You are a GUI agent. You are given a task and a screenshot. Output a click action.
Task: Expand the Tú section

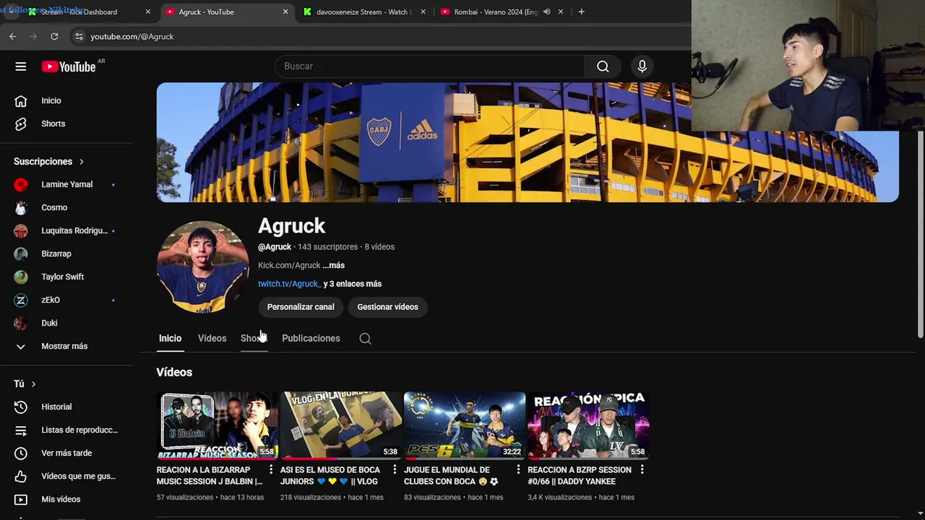coord(25,383)
